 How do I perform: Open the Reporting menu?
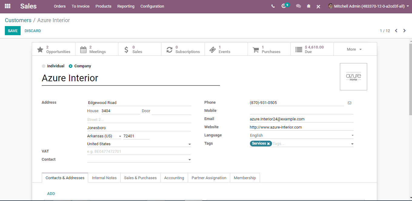point(126,6)
